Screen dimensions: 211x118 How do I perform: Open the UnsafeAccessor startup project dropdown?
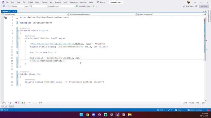tap(61, 6)
